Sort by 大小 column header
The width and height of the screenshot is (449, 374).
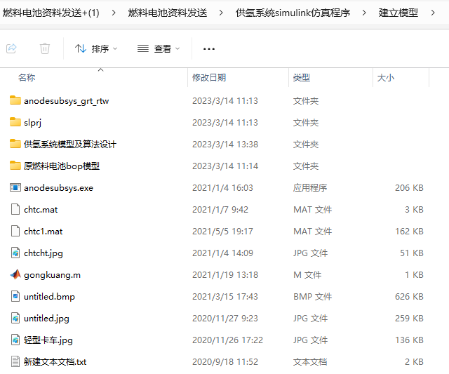[386, 78]
